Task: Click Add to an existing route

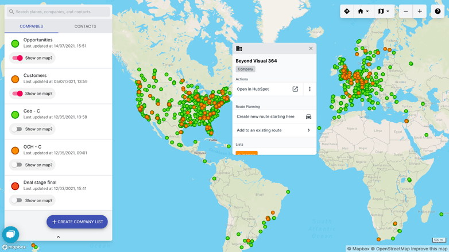Action: pyautogui.click(x=274, y=130)
